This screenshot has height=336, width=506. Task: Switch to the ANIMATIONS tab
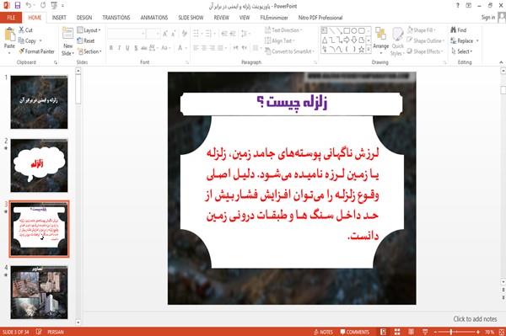pyautogui.click(x=154, y=18)
